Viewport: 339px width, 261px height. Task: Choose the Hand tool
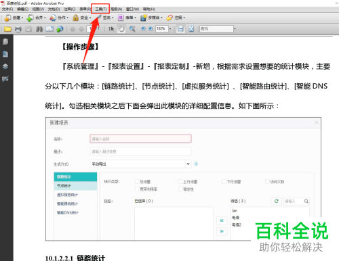(x=121, y=29)
